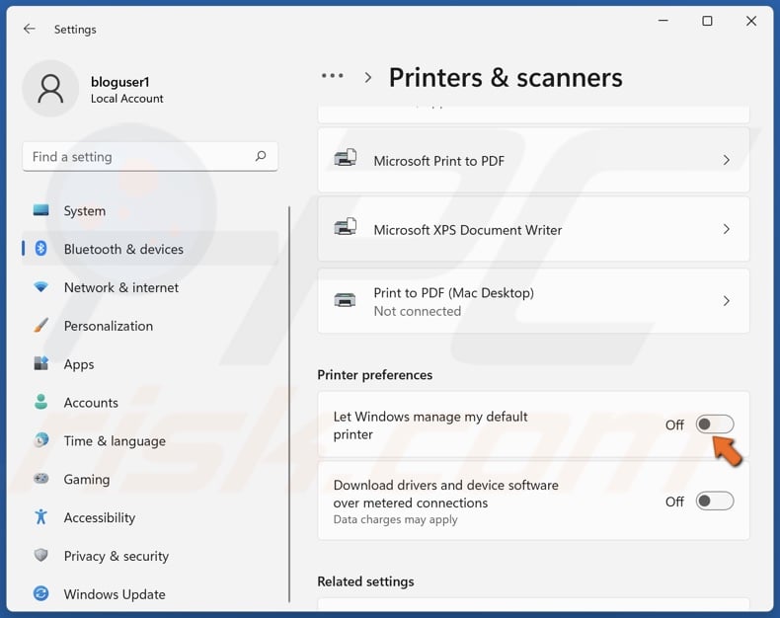Open Print to PDF (Mac Desktop) printer
The width and height of the screenshot is (780, 618).
[x=533, y=300]
